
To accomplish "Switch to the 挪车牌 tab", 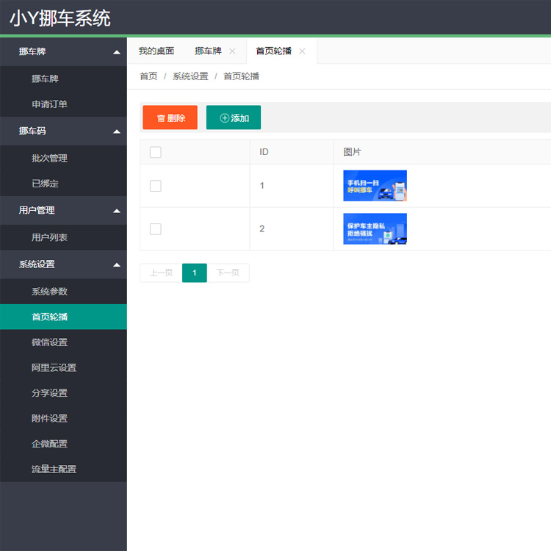I will coord(208,51).
